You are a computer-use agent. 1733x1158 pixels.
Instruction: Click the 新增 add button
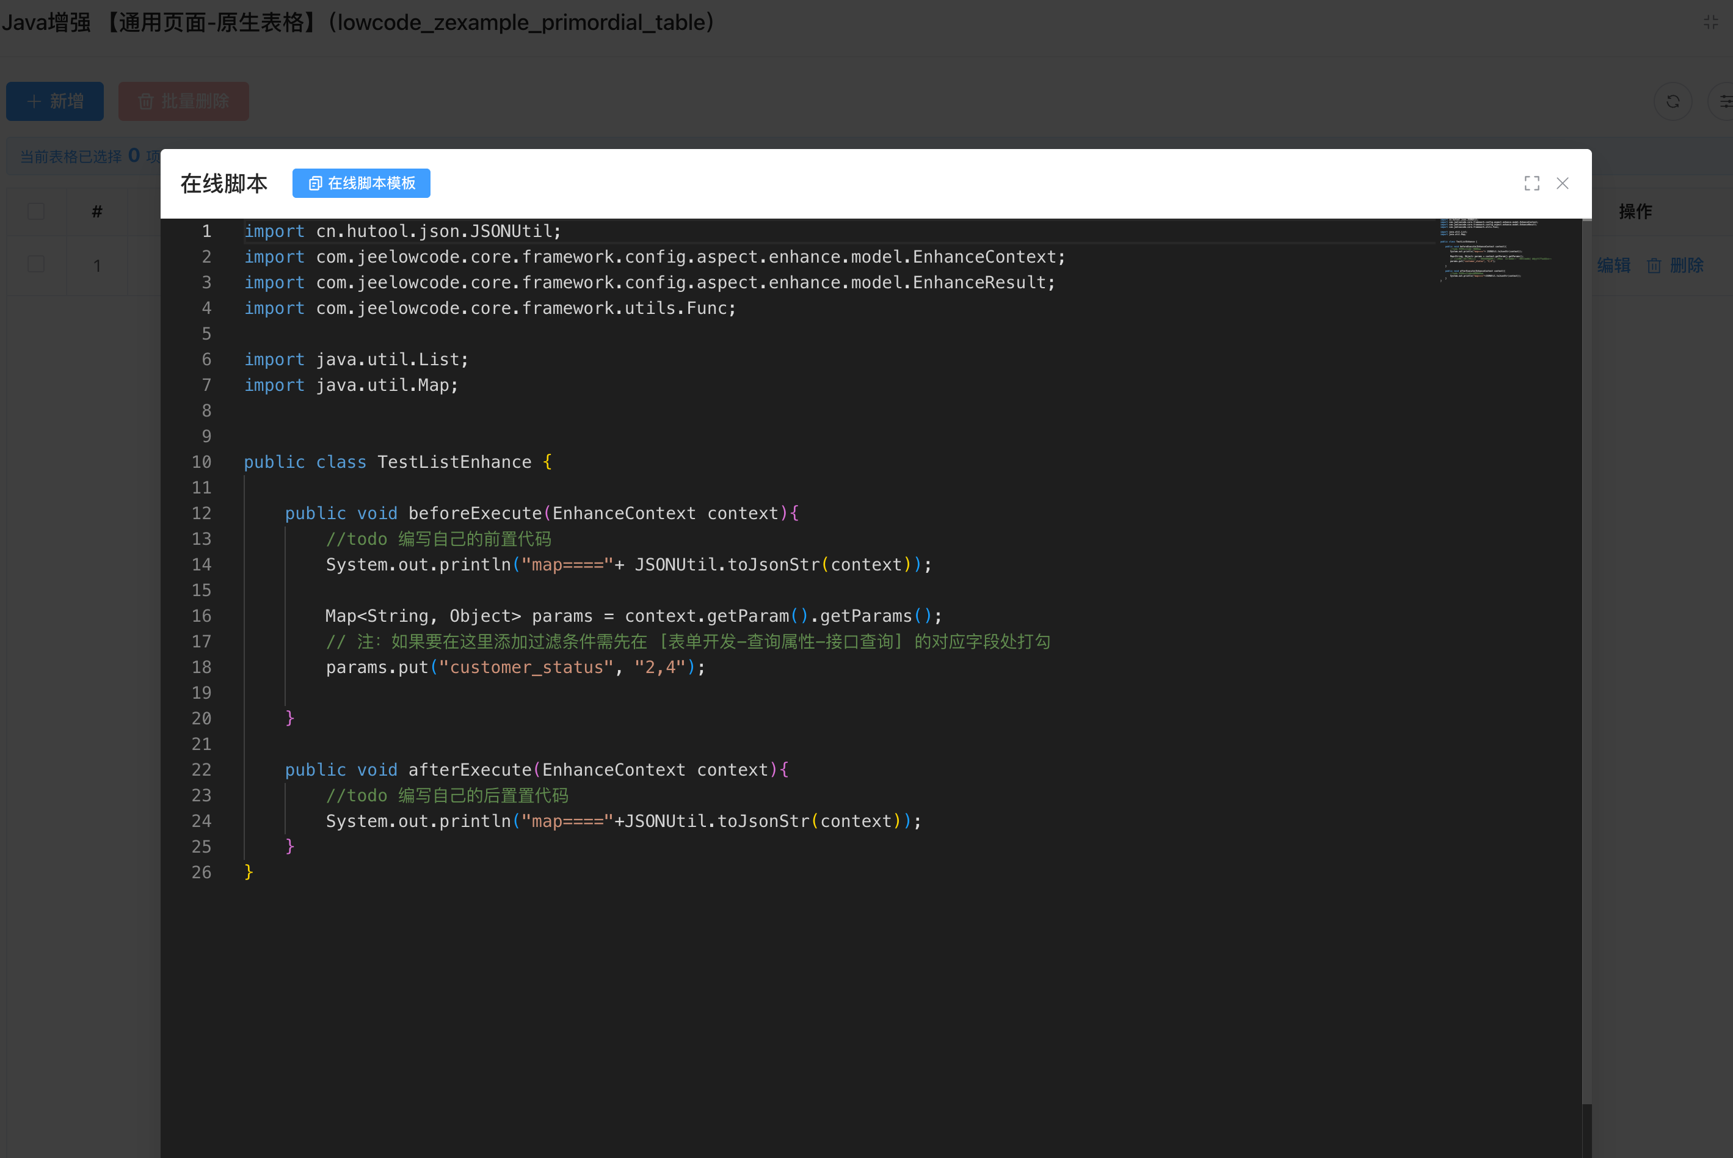54,101
